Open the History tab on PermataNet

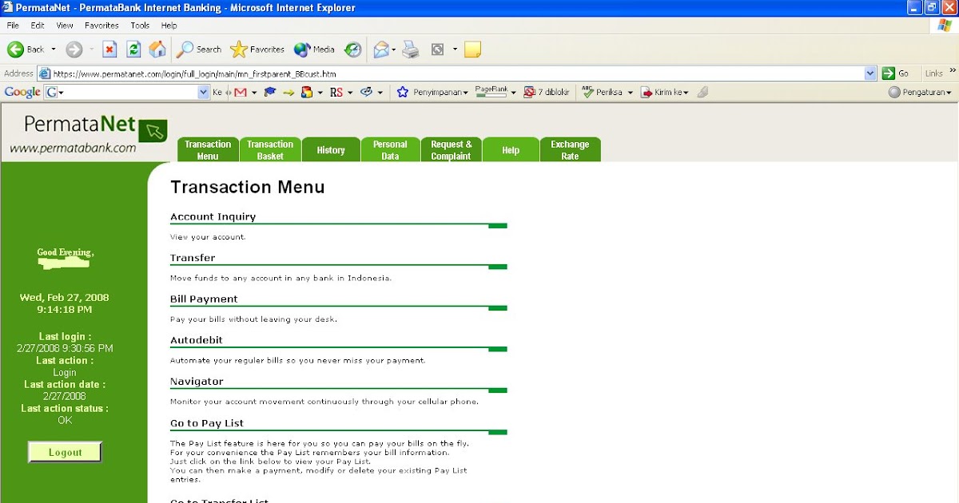coord(331,150)
